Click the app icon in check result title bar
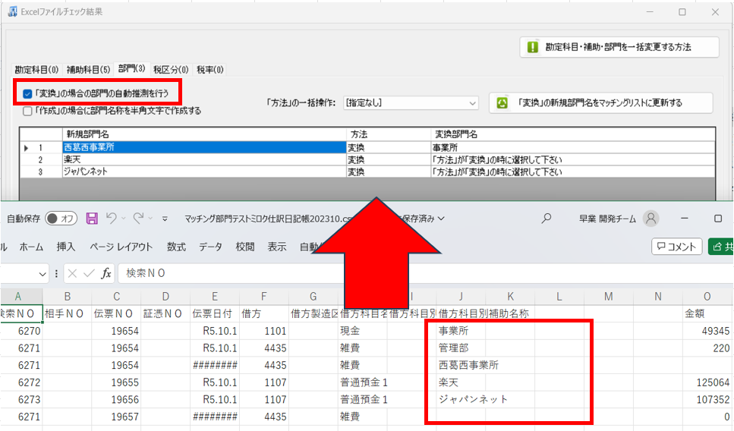Viewport: 734px width, 431px height. (13, 11)
